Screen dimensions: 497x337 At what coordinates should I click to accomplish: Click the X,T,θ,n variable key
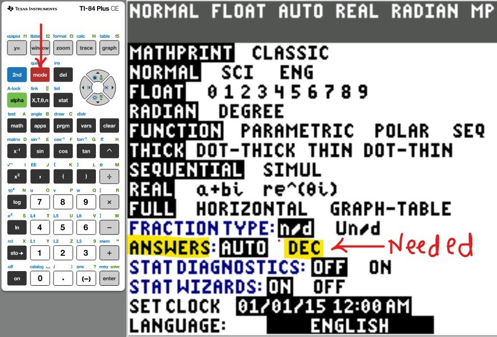pyautogui.click(x=40, y=100)
